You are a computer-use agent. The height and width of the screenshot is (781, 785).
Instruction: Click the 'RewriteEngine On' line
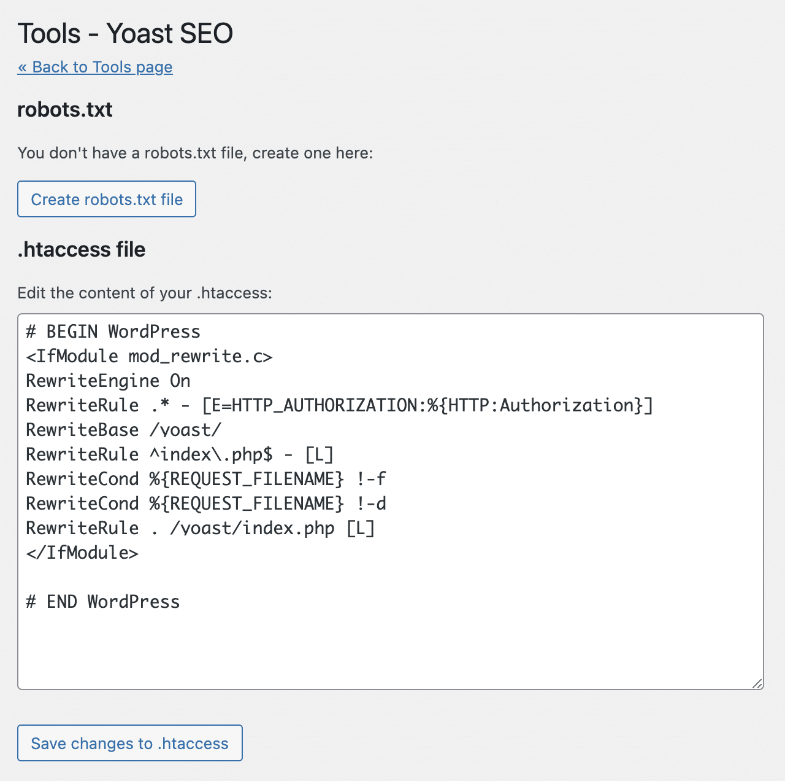coord(108,381)
